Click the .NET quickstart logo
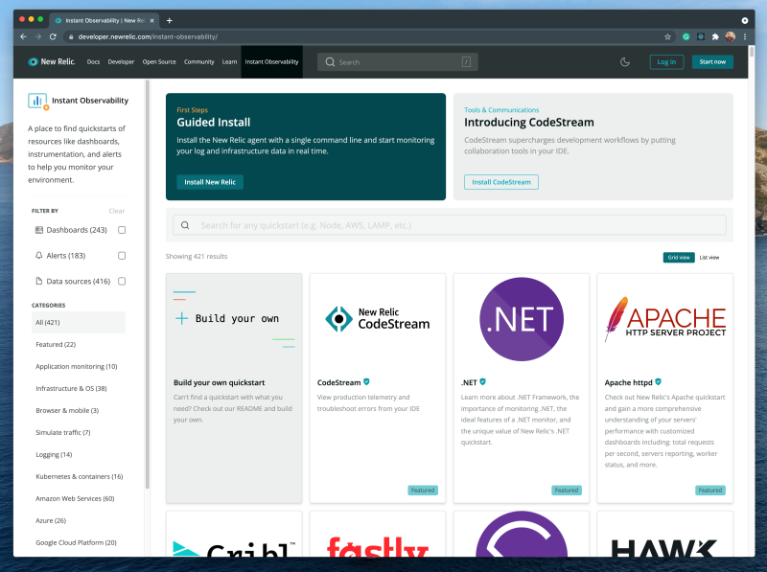The image size is (767, 572). [521, 317]
